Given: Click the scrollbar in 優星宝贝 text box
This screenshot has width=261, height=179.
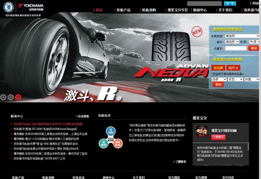Looking at the screenshot, I should (248, 147).
